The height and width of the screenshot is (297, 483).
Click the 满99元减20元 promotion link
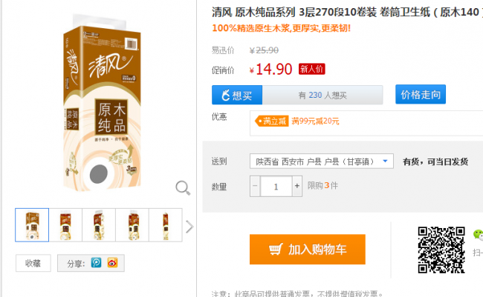[x=315, y=121]
